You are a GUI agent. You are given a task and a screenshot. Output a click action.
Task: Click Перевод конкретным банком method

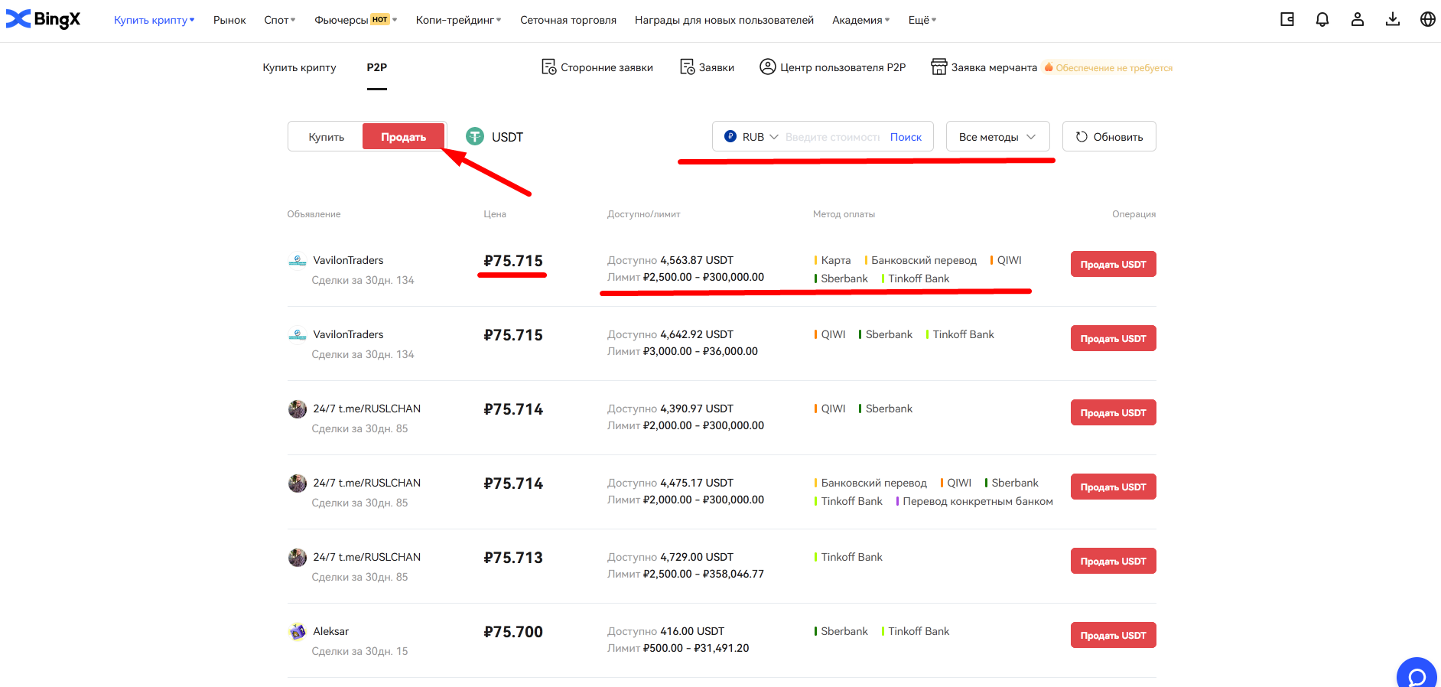pyautogui.click(x=974, y=501)
